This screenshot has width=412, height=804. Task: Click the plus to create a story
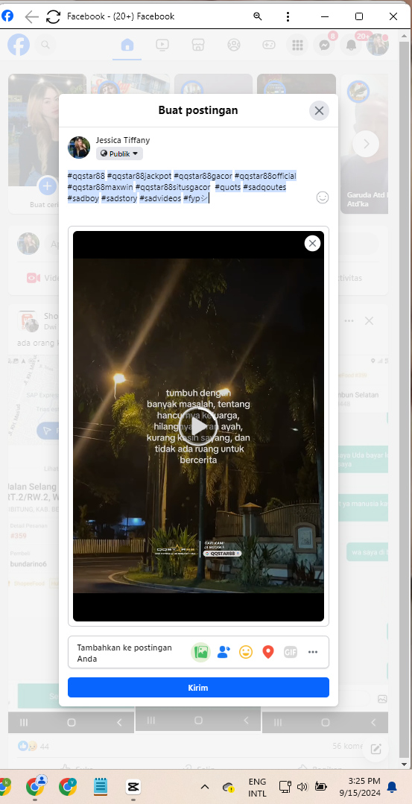coord(47,186)
